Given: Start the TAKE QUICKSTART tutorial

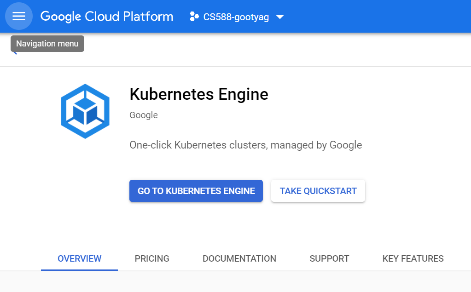Looking at the screenshot, I should click(x=318, y=191).
